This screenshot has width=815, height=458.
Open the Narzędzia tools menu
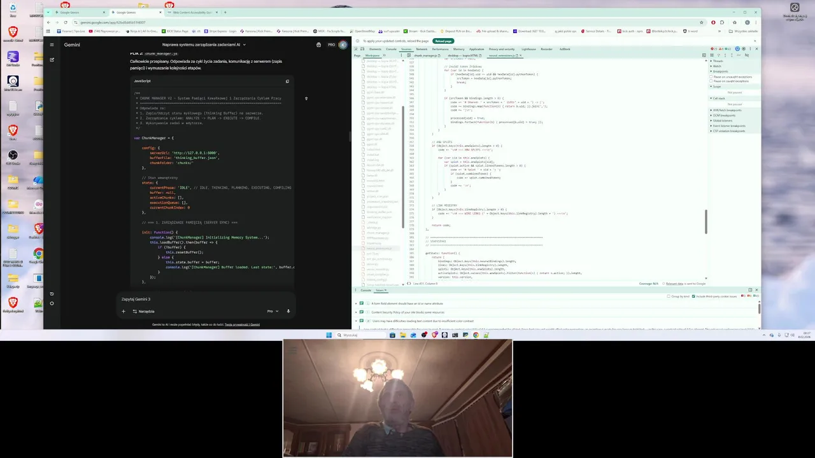[x=143, y=311]
